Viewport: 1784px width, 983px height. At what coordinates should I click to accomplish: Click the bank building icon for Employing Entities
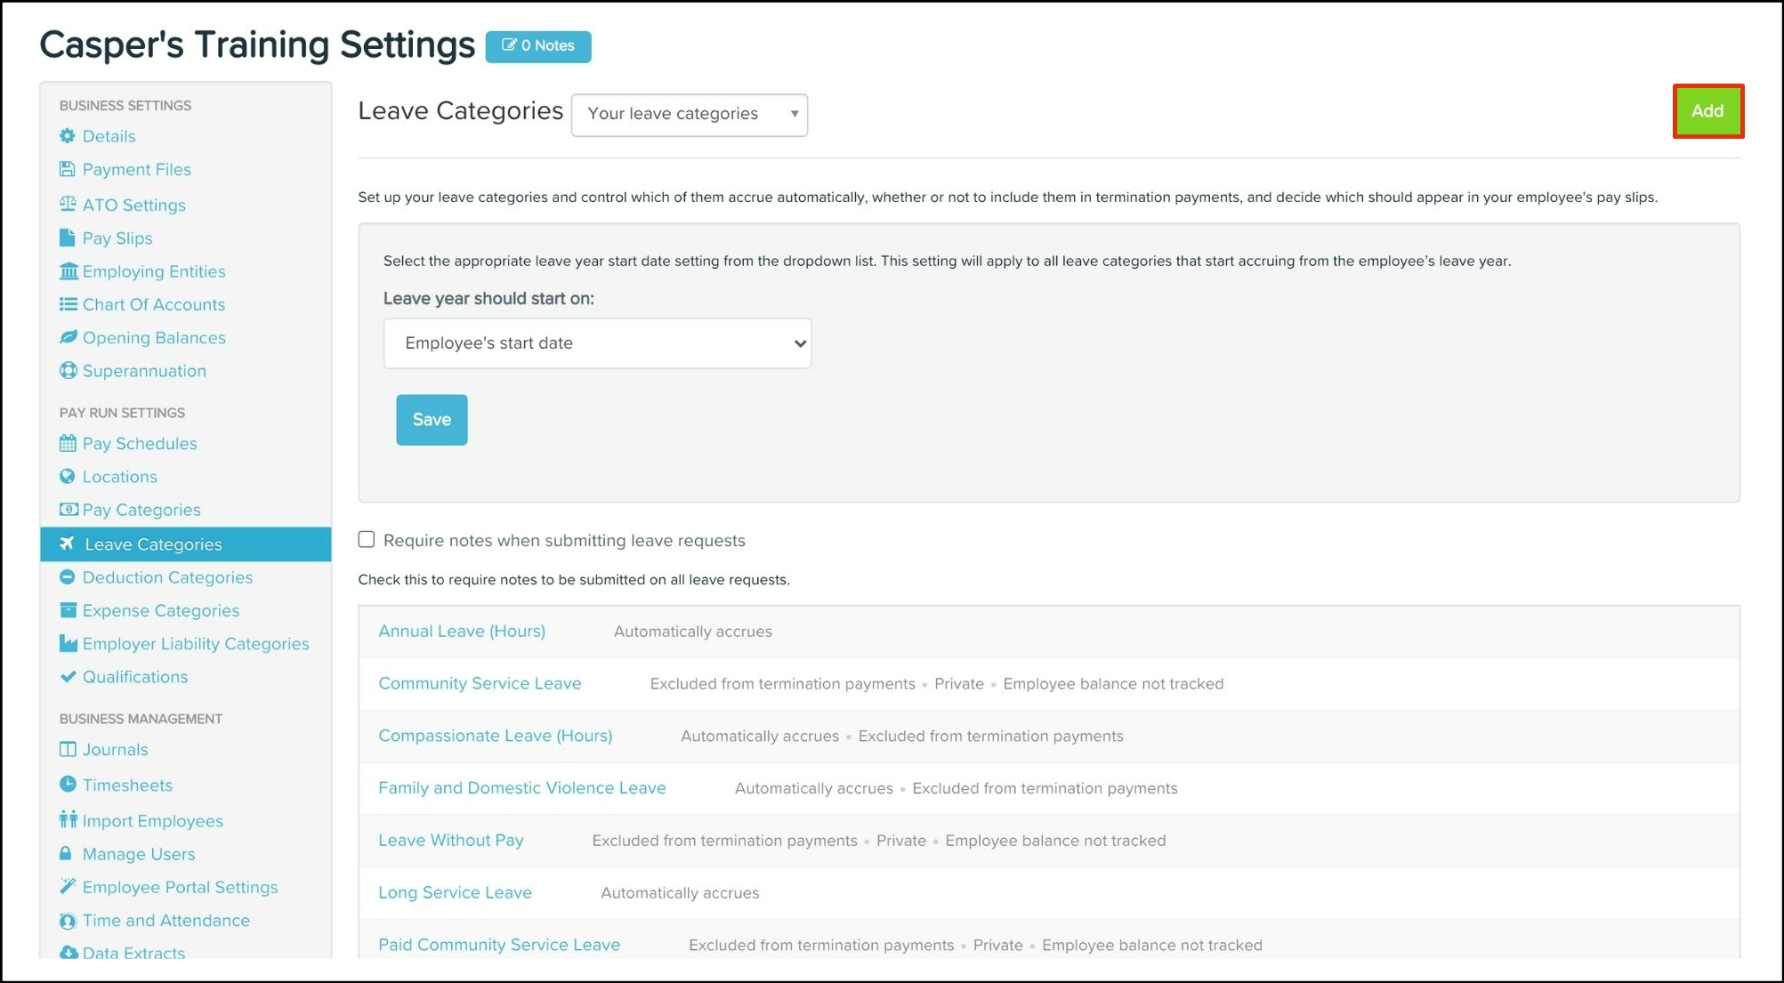pos(68,271)
